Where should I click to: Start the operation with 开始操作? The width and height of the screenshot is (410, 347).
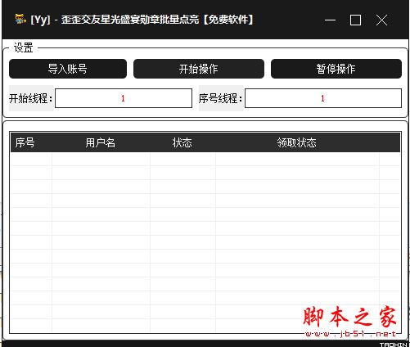pyautogui.click(x=199, y=69)
